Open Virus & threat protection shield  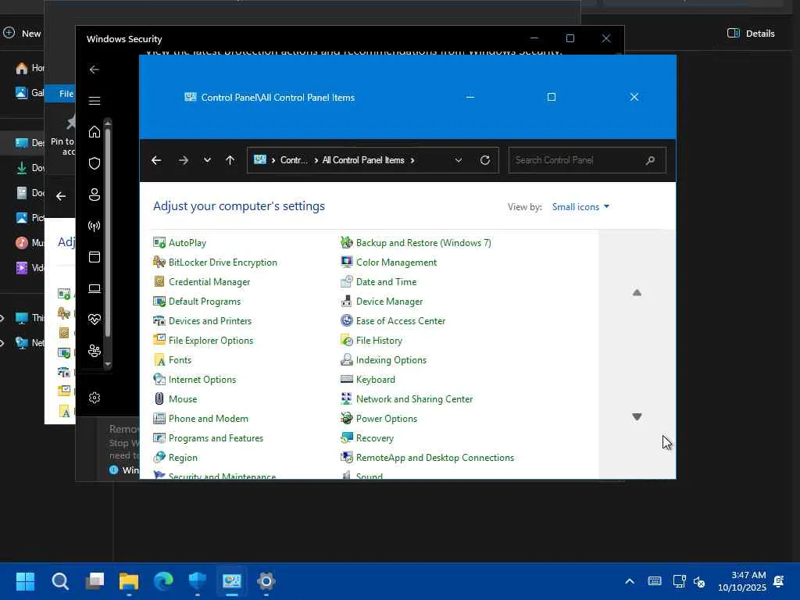click(x=95, y=163)
